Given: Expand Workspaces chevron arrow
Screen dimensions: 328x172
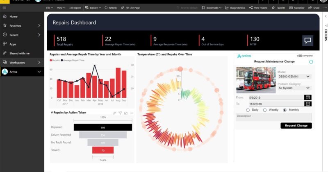Looking at the screenshot, I should (39, 63).
